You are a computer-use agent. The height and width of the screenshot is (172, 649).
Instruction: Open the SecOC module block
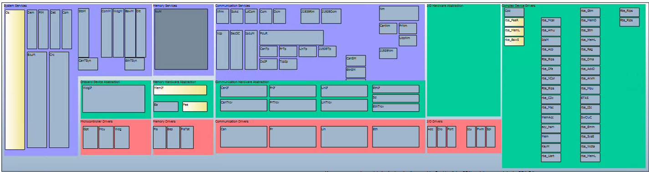[x=237, y=50]
